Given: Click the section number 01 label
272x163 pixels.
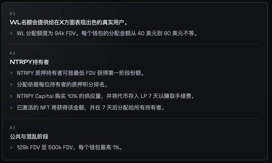Looking at the screenshot, I should pos(12,14).
